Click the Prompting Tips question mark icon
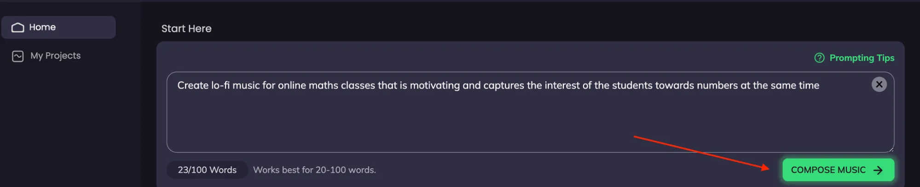 click(819, 58)
